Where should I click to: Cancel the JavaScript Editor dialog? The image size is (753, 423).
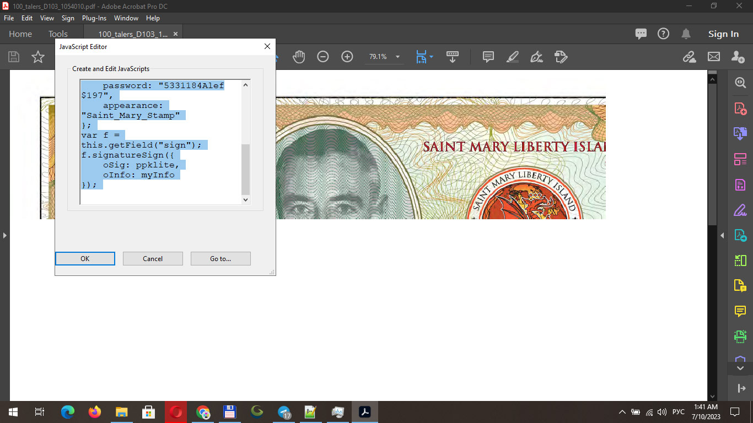[153, 258]
